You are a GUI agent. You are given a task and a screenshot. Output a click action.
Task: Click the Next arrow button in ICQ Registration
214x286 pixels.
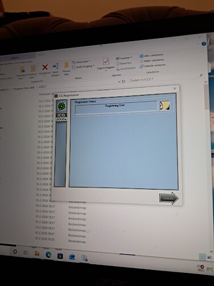[169, 198]
